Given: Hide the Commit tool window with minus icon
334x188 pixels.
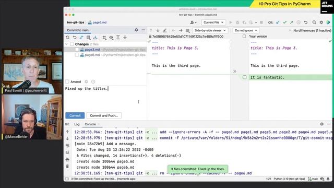Looking at the screenshot, I should click(x=144, y=30).
